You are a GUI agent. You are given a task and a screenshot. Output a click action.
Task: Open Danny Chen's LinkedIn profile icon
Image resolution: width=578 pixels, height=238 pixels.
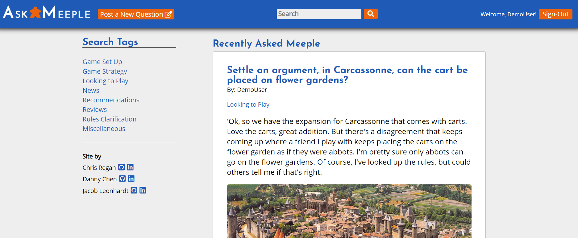point(131,179)
